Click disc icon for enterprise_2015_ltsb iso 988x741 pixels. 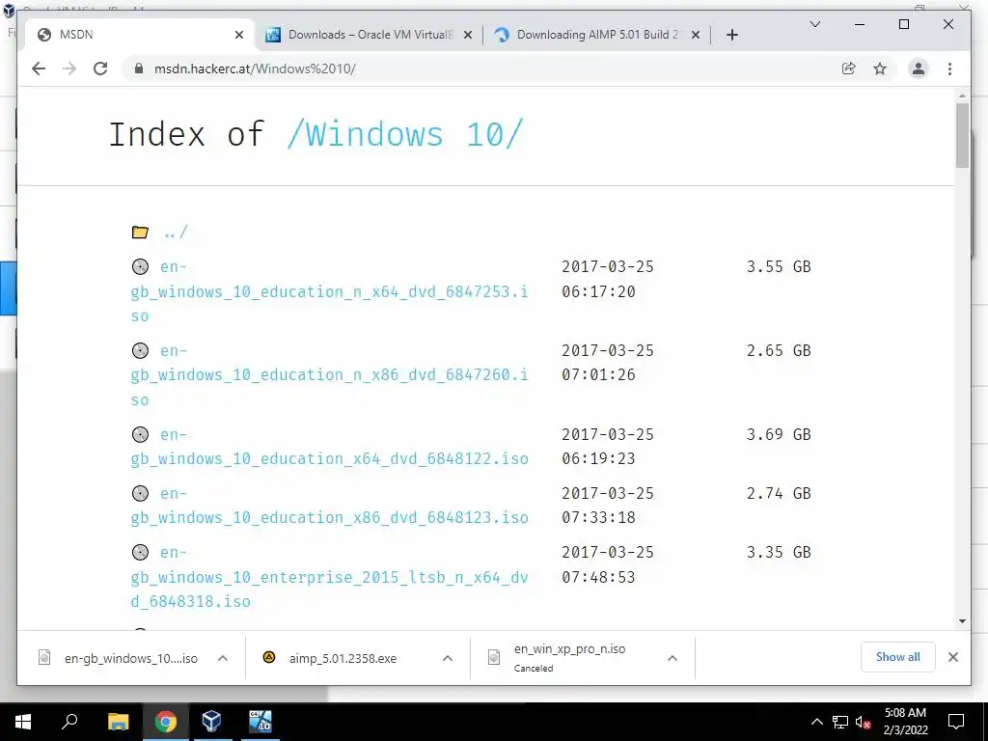click(140, 552)
